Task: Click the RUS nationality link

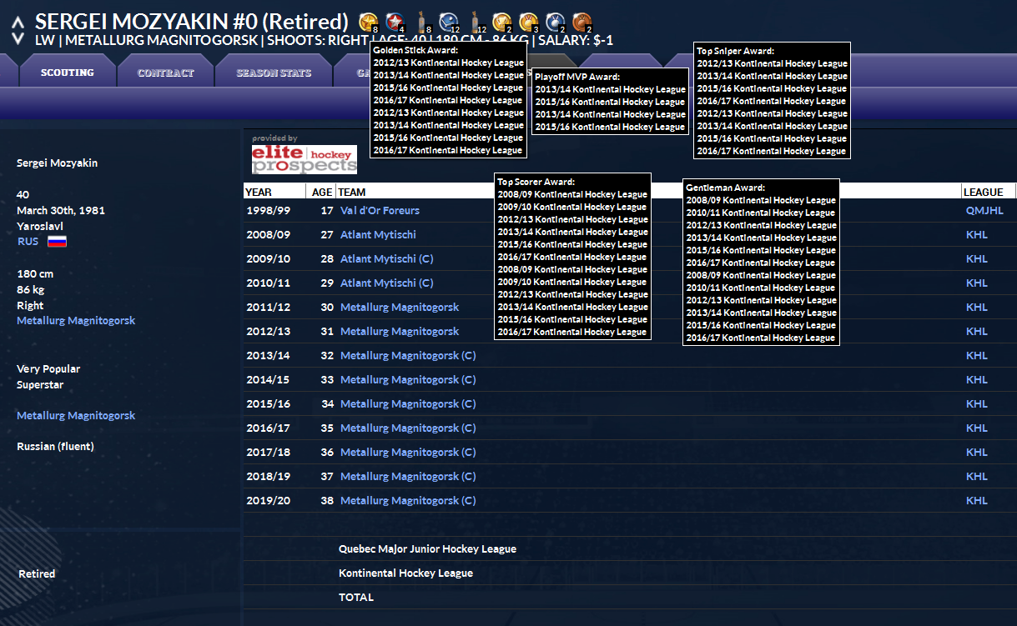Action: (28, 242)
